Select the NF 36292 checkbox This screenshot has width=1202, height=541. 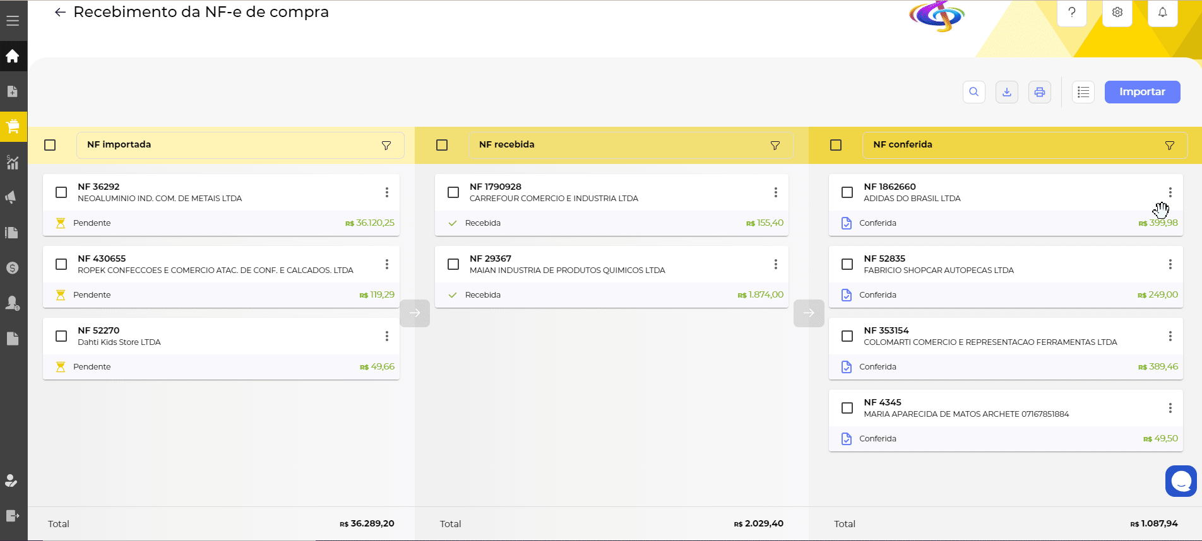click(61, 192)
